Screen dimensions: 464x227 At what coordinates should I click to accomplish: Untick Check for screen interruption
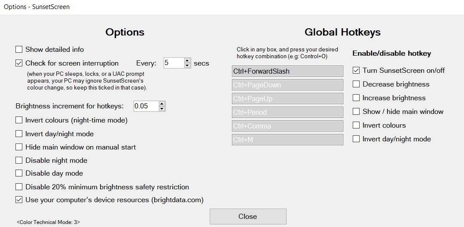pos(19,63)
